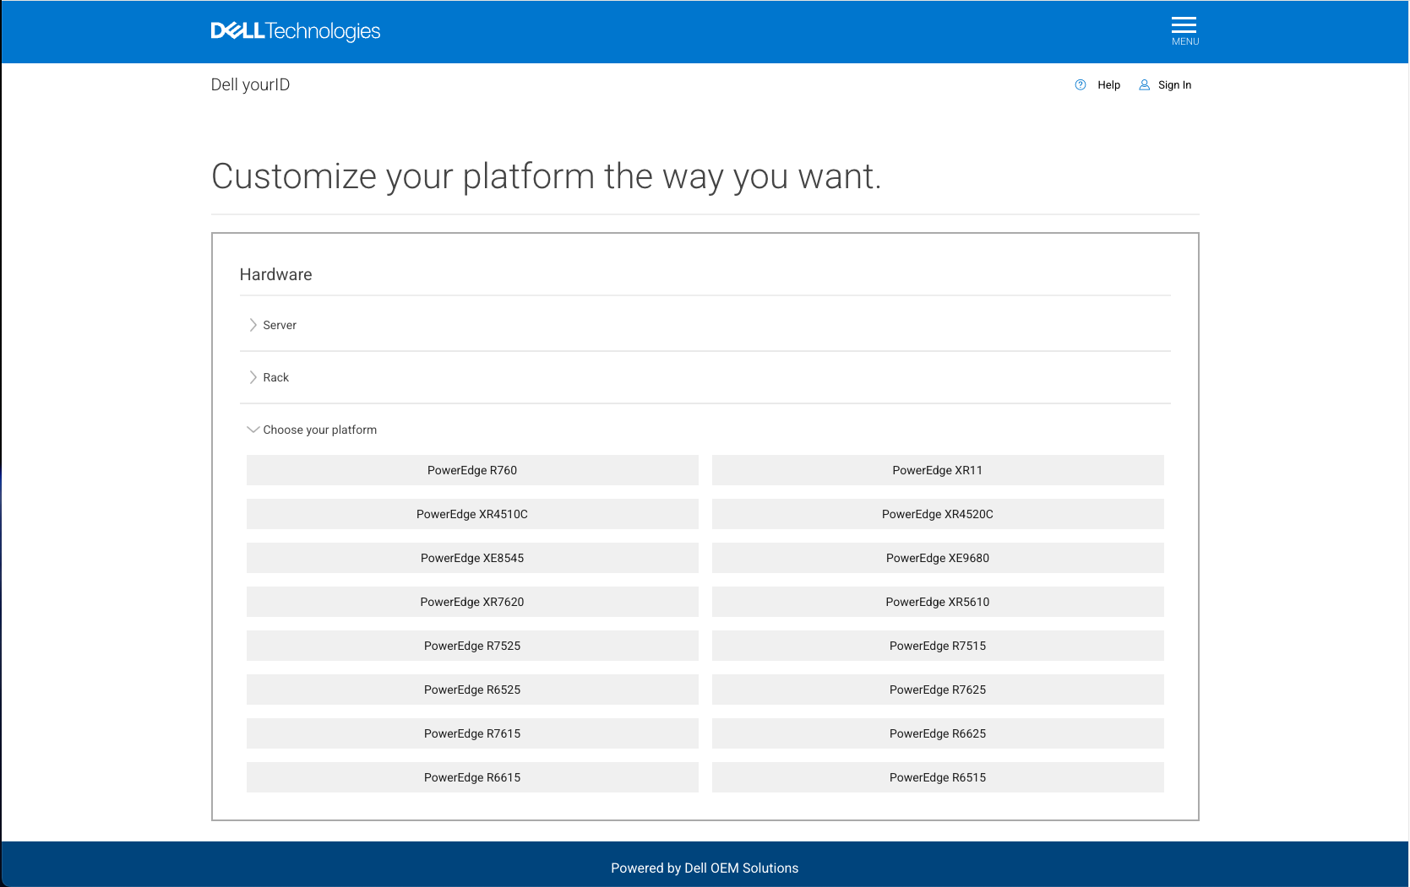The image size is (1410, 887).
Task: Open the Help link
Action: (1108, 85)
